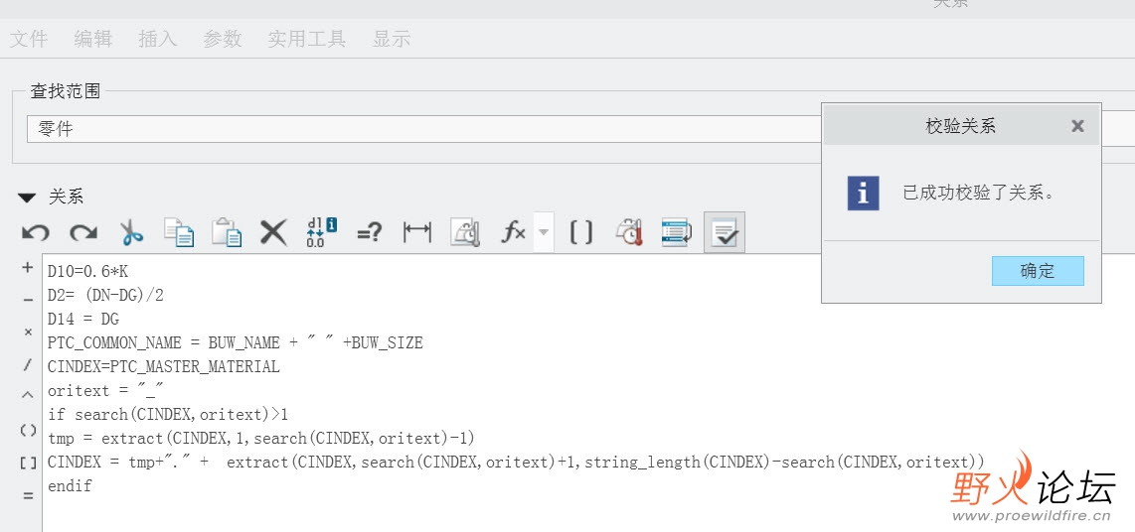Close the 校验关系 dialog

point(1077,126)
